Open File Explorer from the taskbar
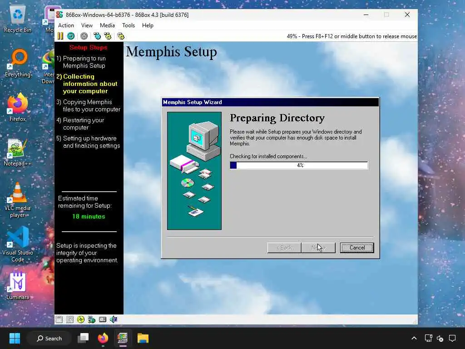465x349 pixels. [143, 338]
